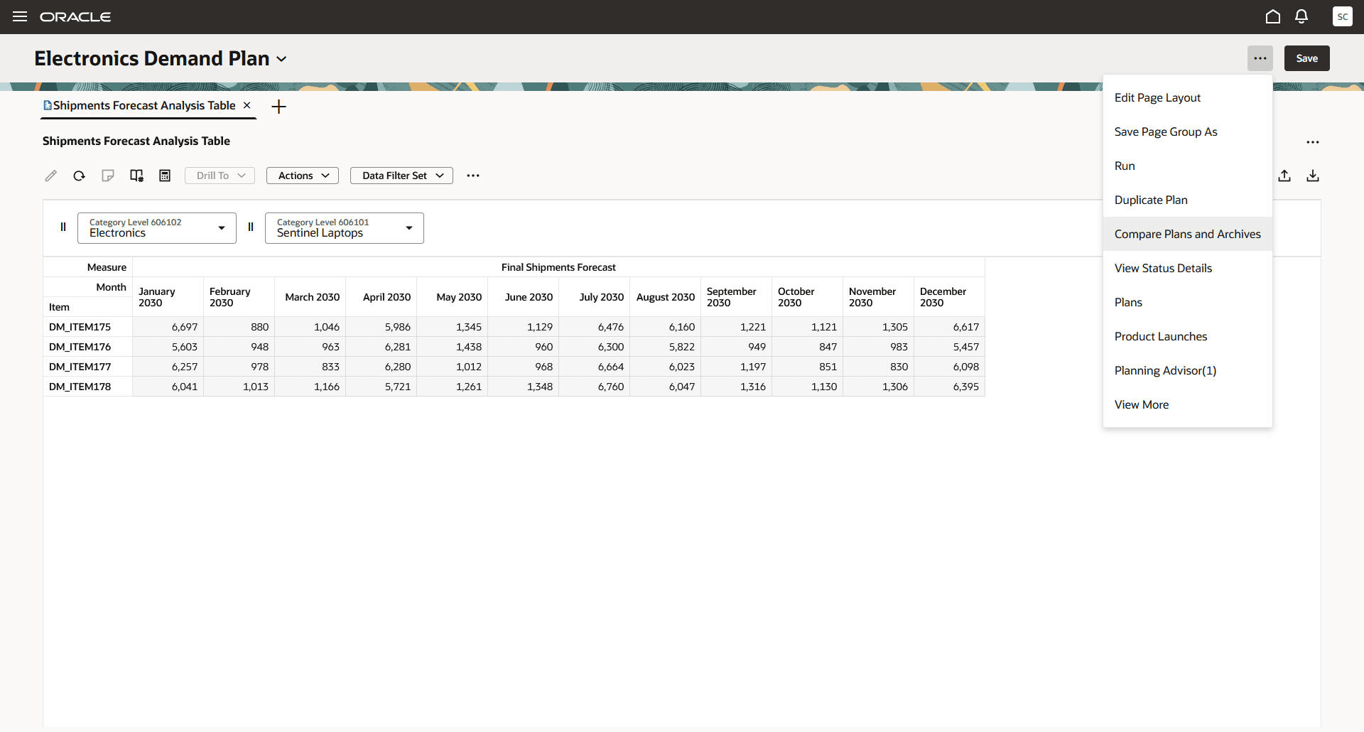
Task: Grab the handle before Electronics filter
Action: [63, 227]
